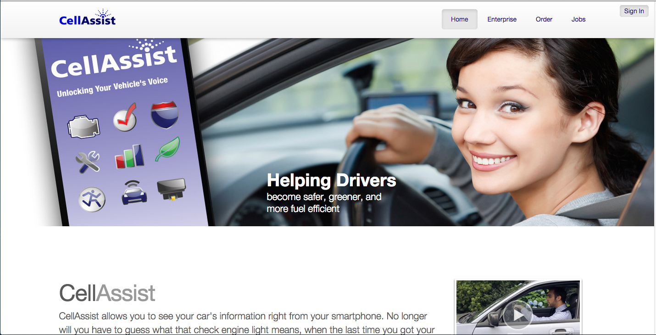Click the car with wireless signal icon
The image size is (656, 335).
click(x=133, y=192)
